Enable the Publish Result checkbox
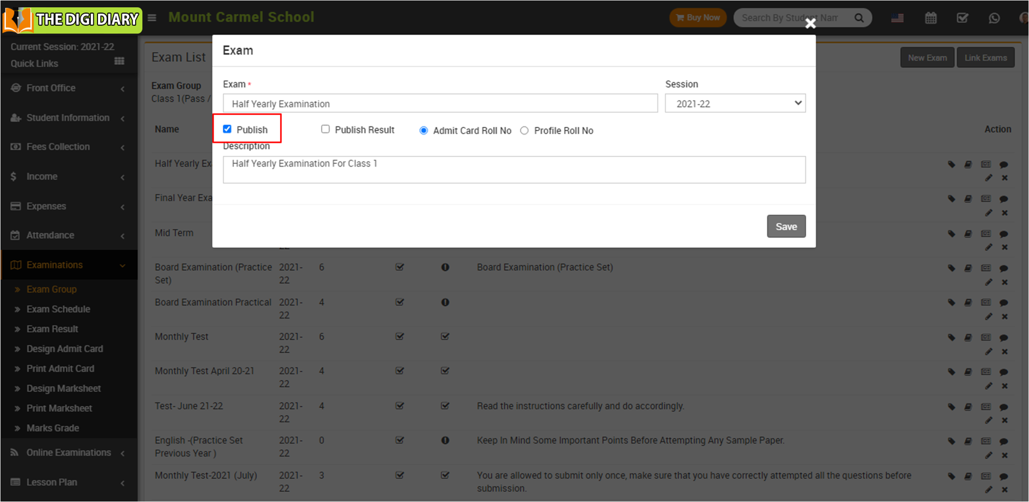 tap(325, 129)
